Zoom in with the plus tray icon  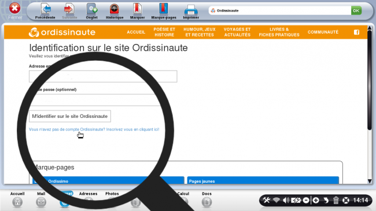[x=316, y=200]
